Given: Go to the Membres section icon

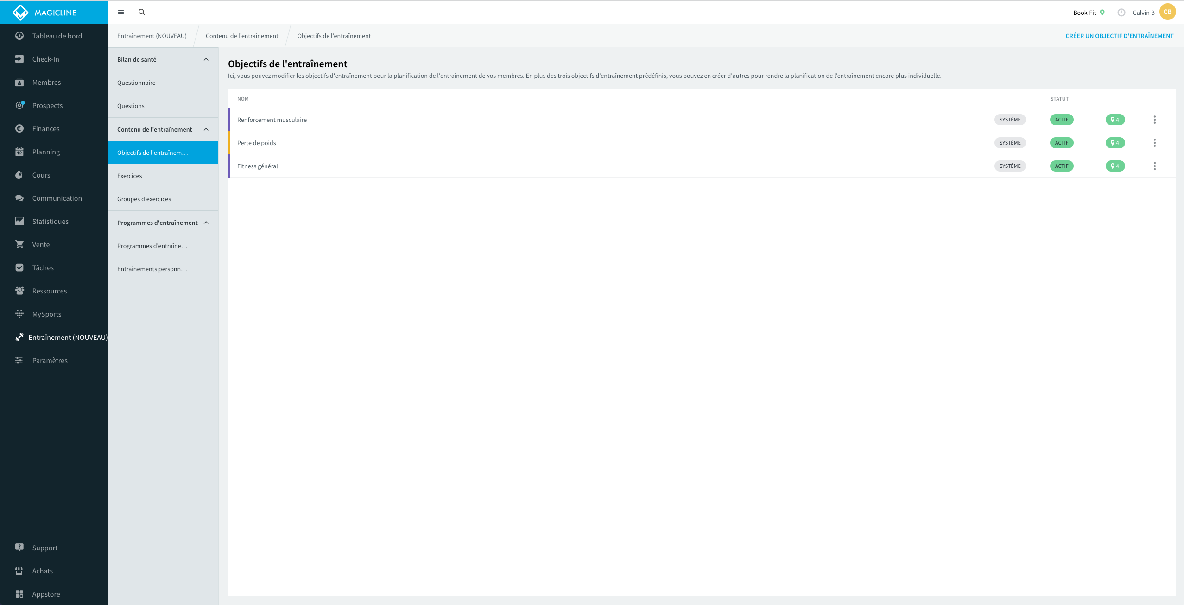Looking at the screenshot, I should pos(19,82).
